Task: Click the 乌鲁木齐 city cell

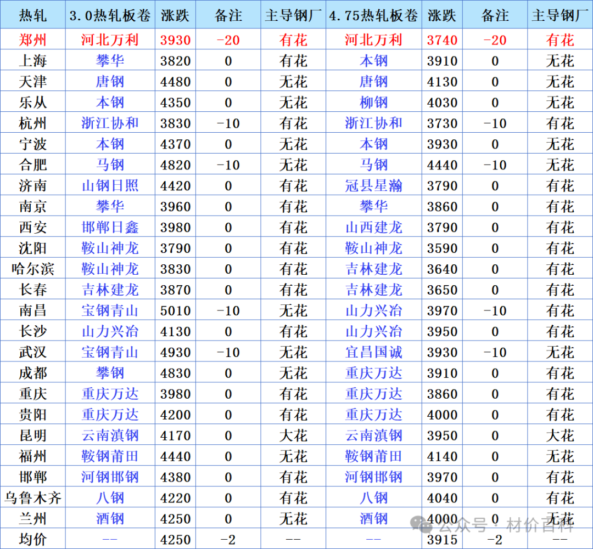Action: tap(33, 497)
